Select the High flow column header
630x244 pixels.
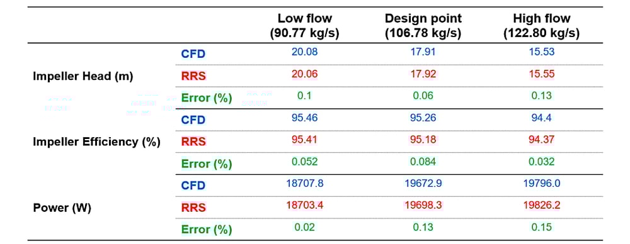tap(541, 26)
